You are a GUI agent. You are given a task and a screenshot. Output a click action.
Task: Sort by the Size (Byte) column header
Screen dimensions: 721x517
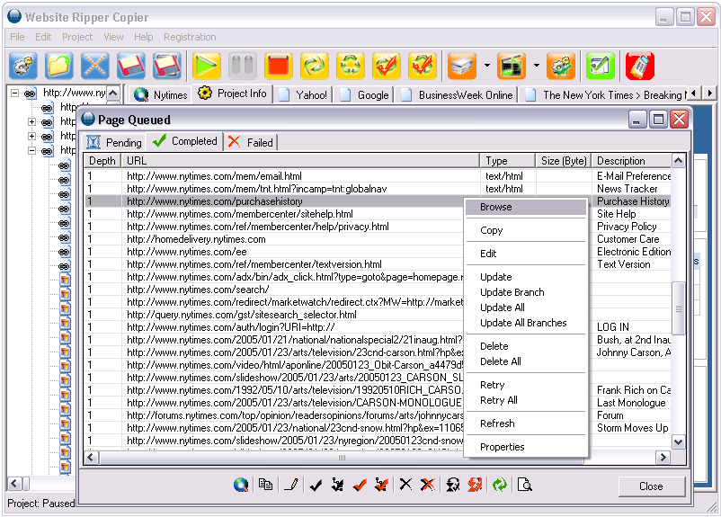[x=564, y=161]
